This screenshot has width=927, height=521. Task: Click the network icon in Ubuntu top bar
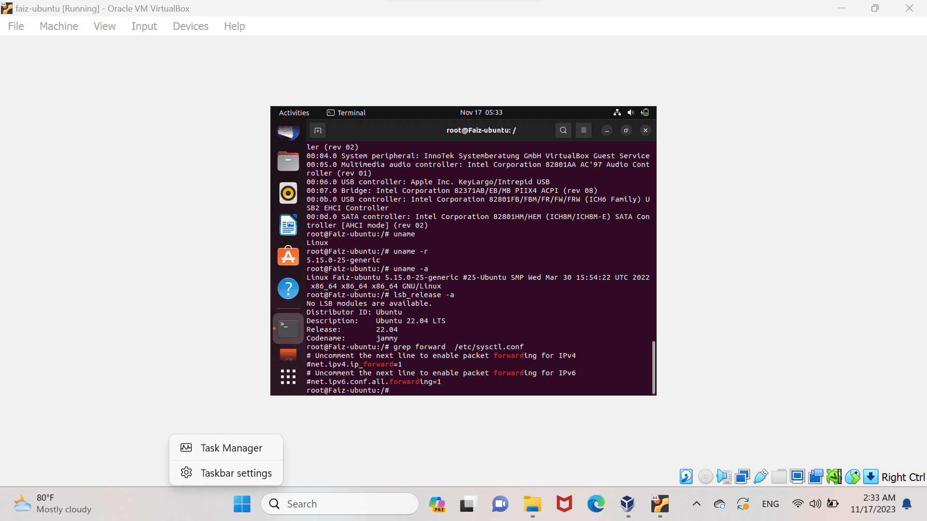click(x=617, y=112)
